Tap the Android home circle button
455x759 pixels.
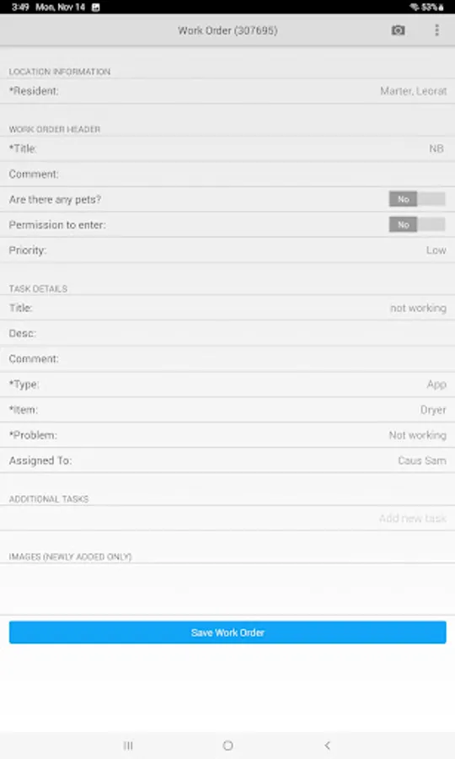(x=227, y=746)
